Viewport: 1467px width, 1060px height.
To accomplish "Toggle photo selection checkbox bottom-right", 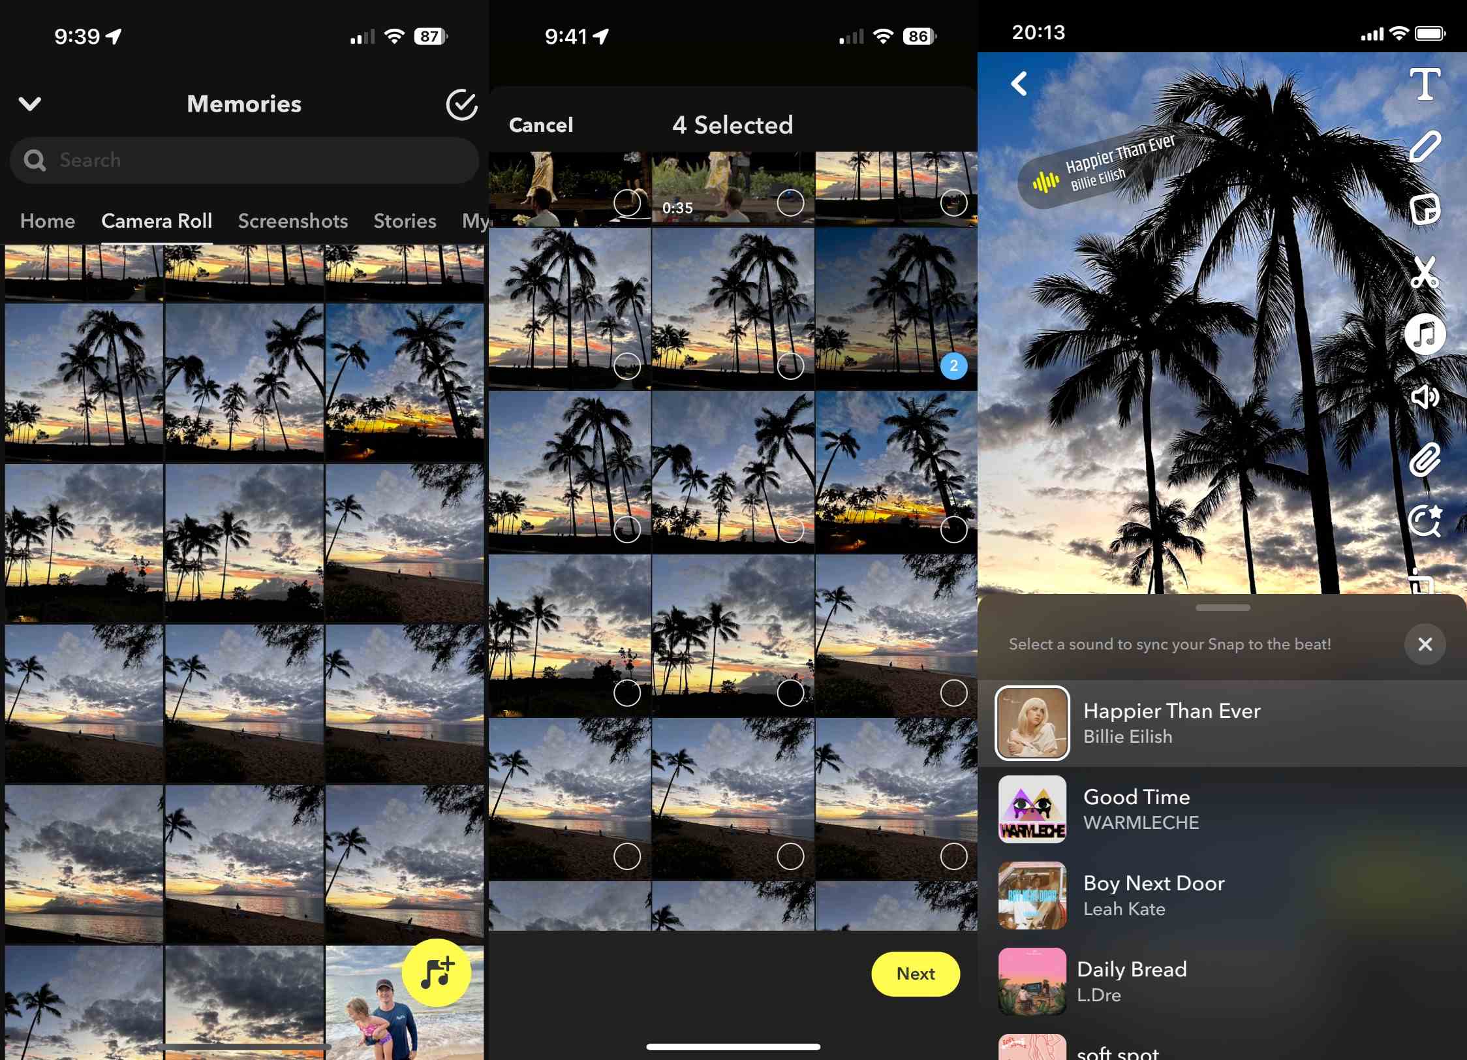I will click(955, 855).
